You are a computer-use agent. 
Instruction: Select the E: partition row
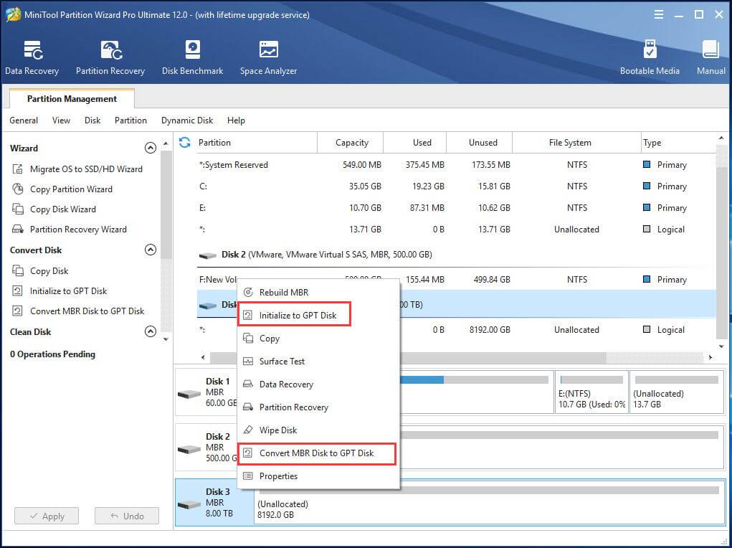tap(456, 208)
